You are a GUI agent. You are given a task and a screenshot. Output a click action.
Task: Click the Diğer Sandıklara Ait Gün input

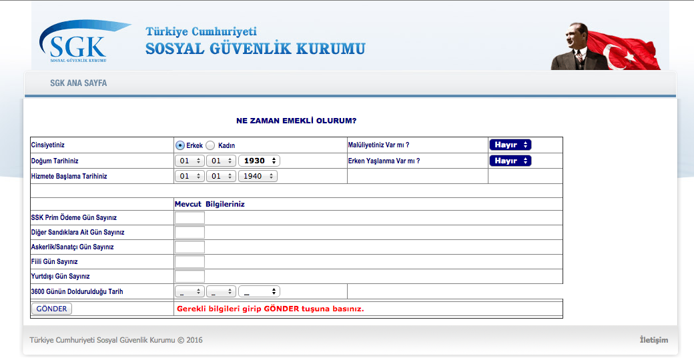pos(190,232)
